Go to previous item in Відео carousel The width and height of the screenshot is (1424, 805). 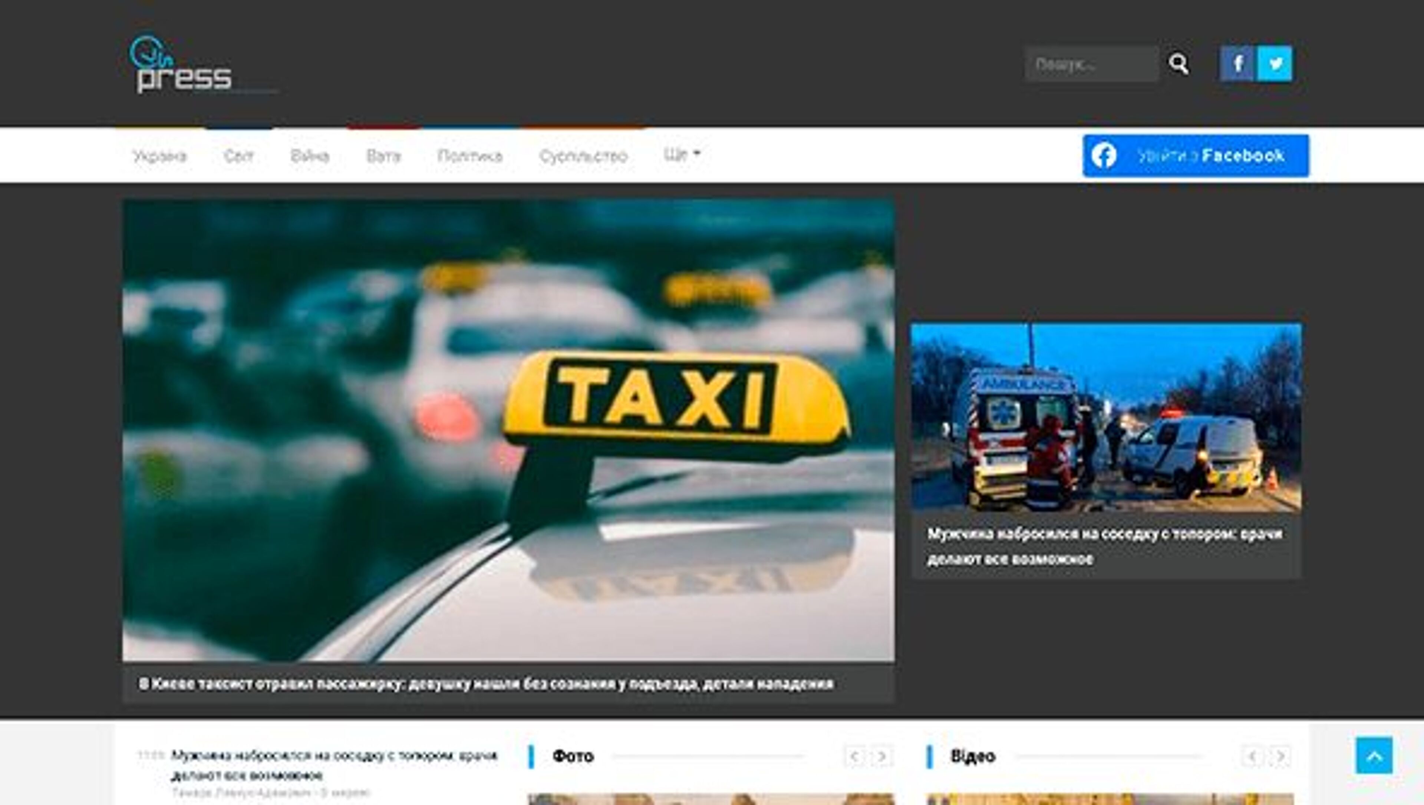(x=1252, y=756)
